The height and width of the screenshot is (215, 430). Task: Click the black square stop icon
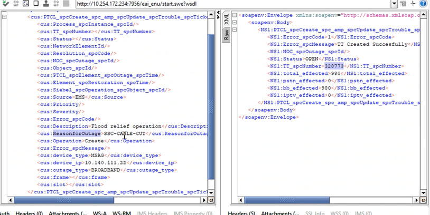[36, 4]
